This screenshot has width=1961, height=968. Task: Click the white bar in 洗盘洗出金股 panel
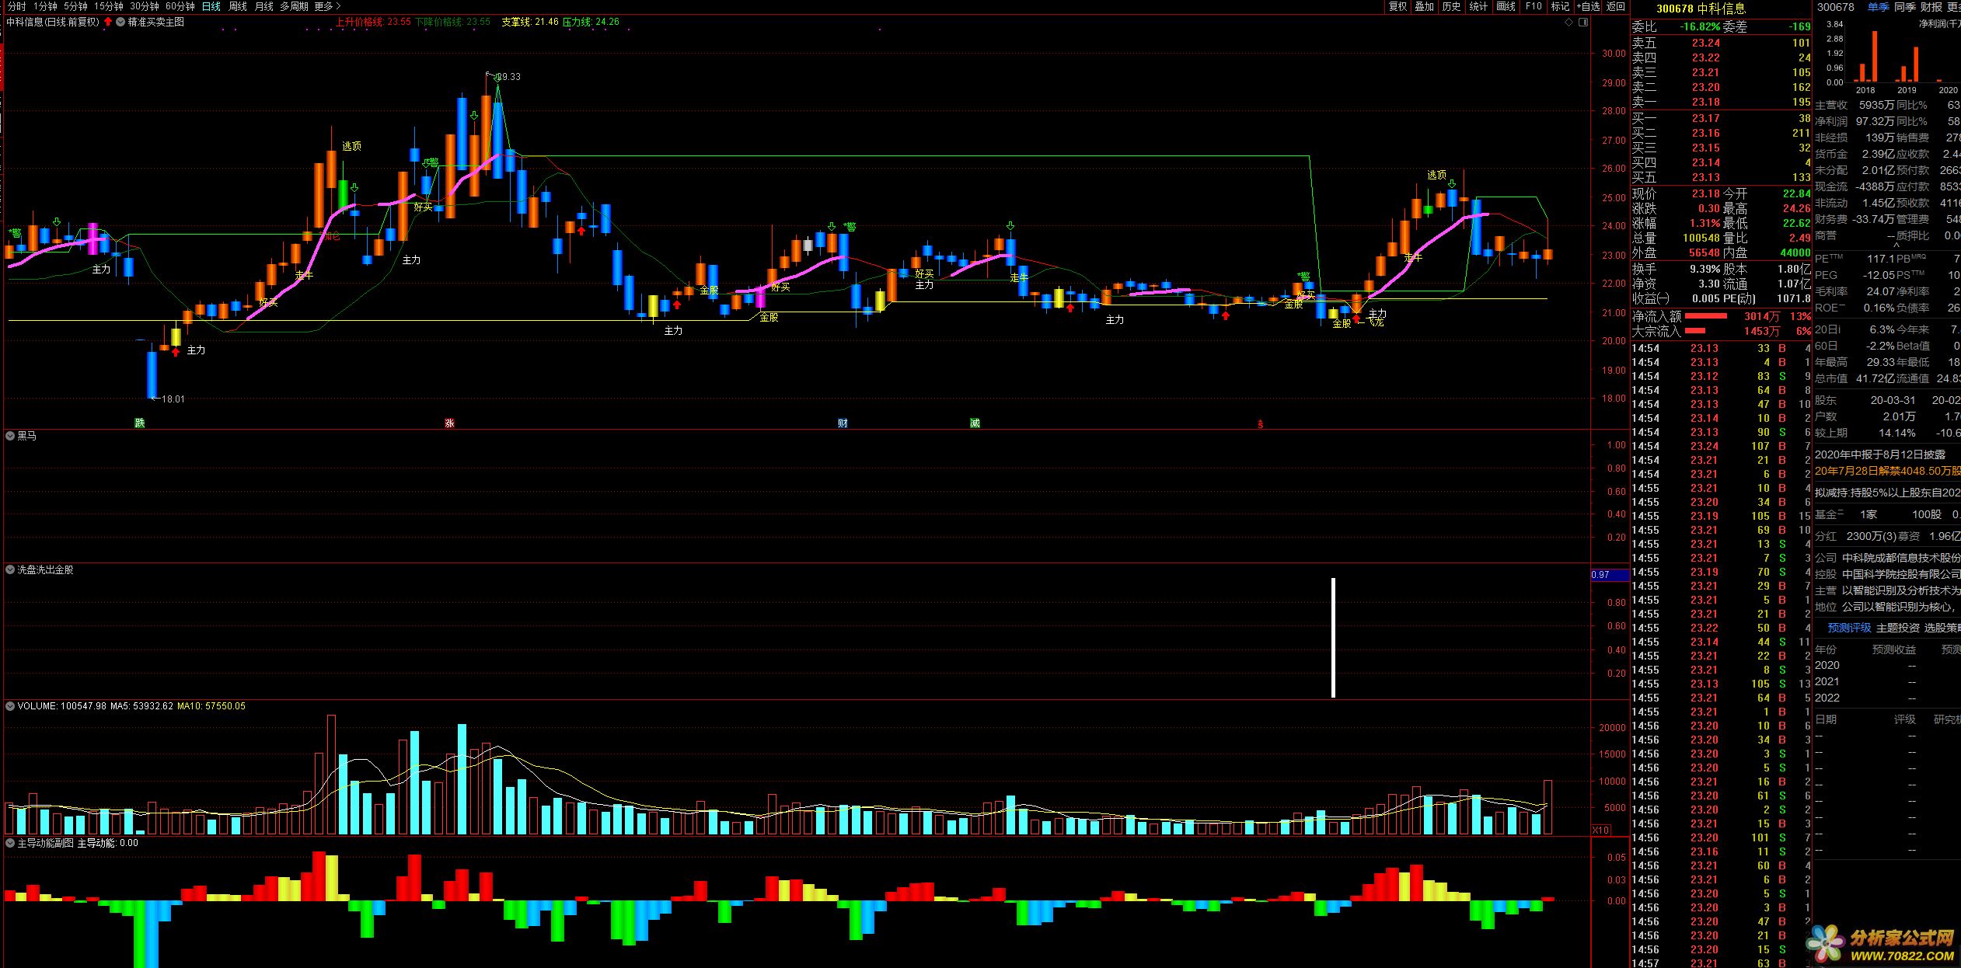(1334, 638)
